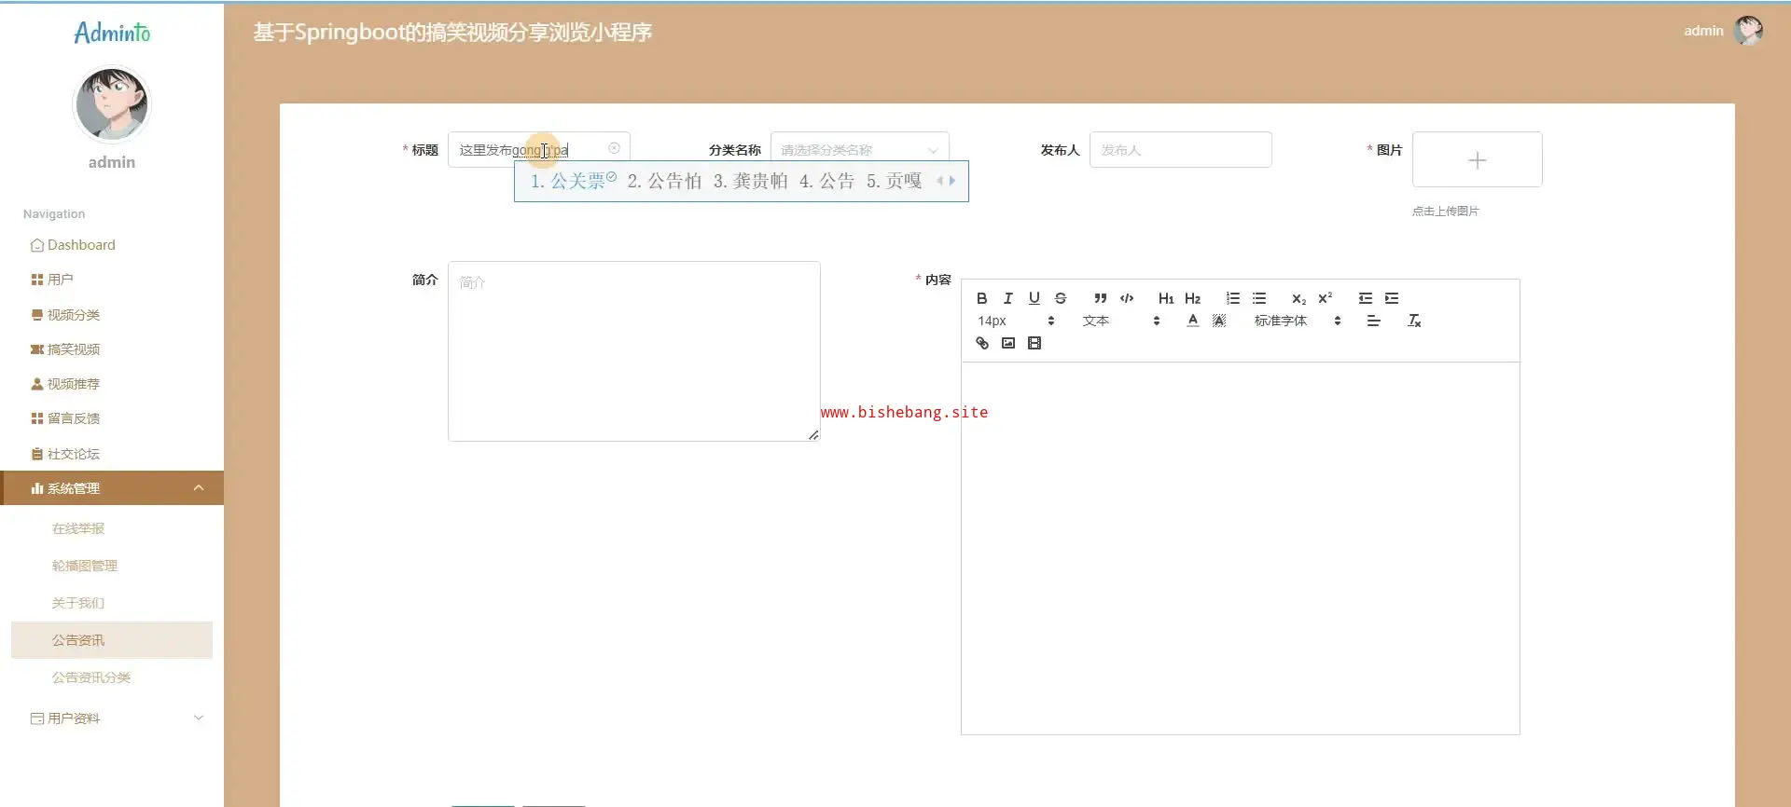Toggle strikethrough formatting in the editor

(1060, 298)
